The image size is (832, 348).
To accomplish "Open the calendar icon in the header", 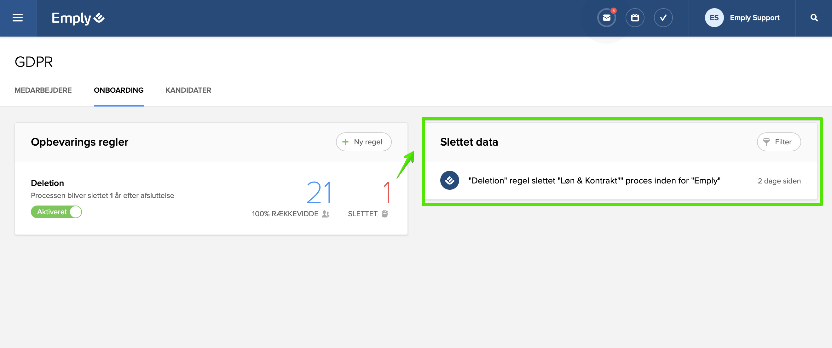I will coord(635,18).
